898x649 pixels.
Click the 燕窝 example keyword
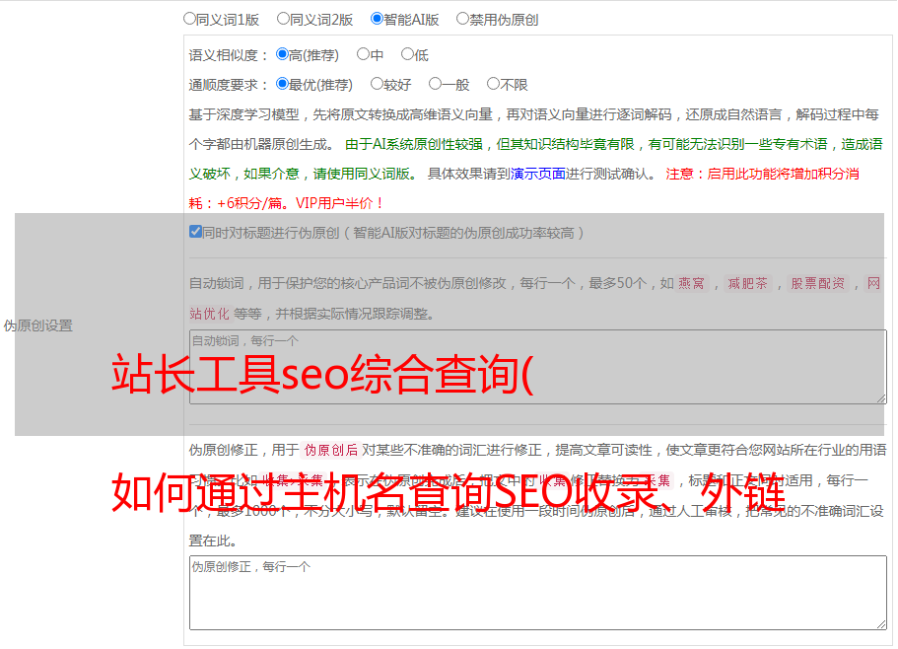tap(691, 283)
